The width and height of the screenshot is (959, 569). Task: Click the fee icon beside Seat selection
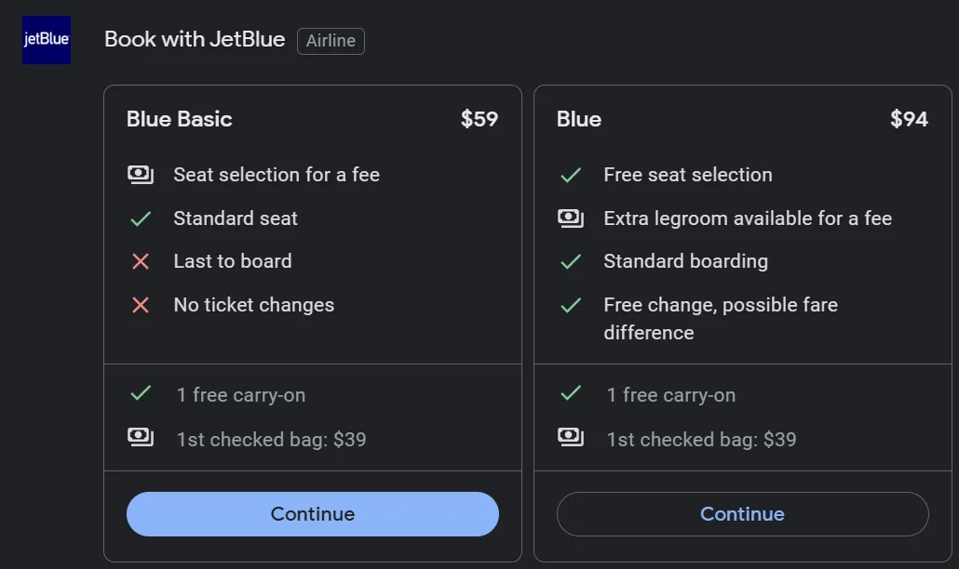pos(141,175)
